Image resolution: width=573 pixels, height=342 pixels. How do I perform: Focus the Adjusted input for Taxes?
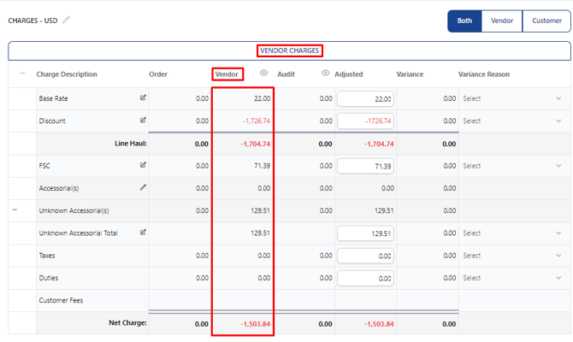(365, 256)
